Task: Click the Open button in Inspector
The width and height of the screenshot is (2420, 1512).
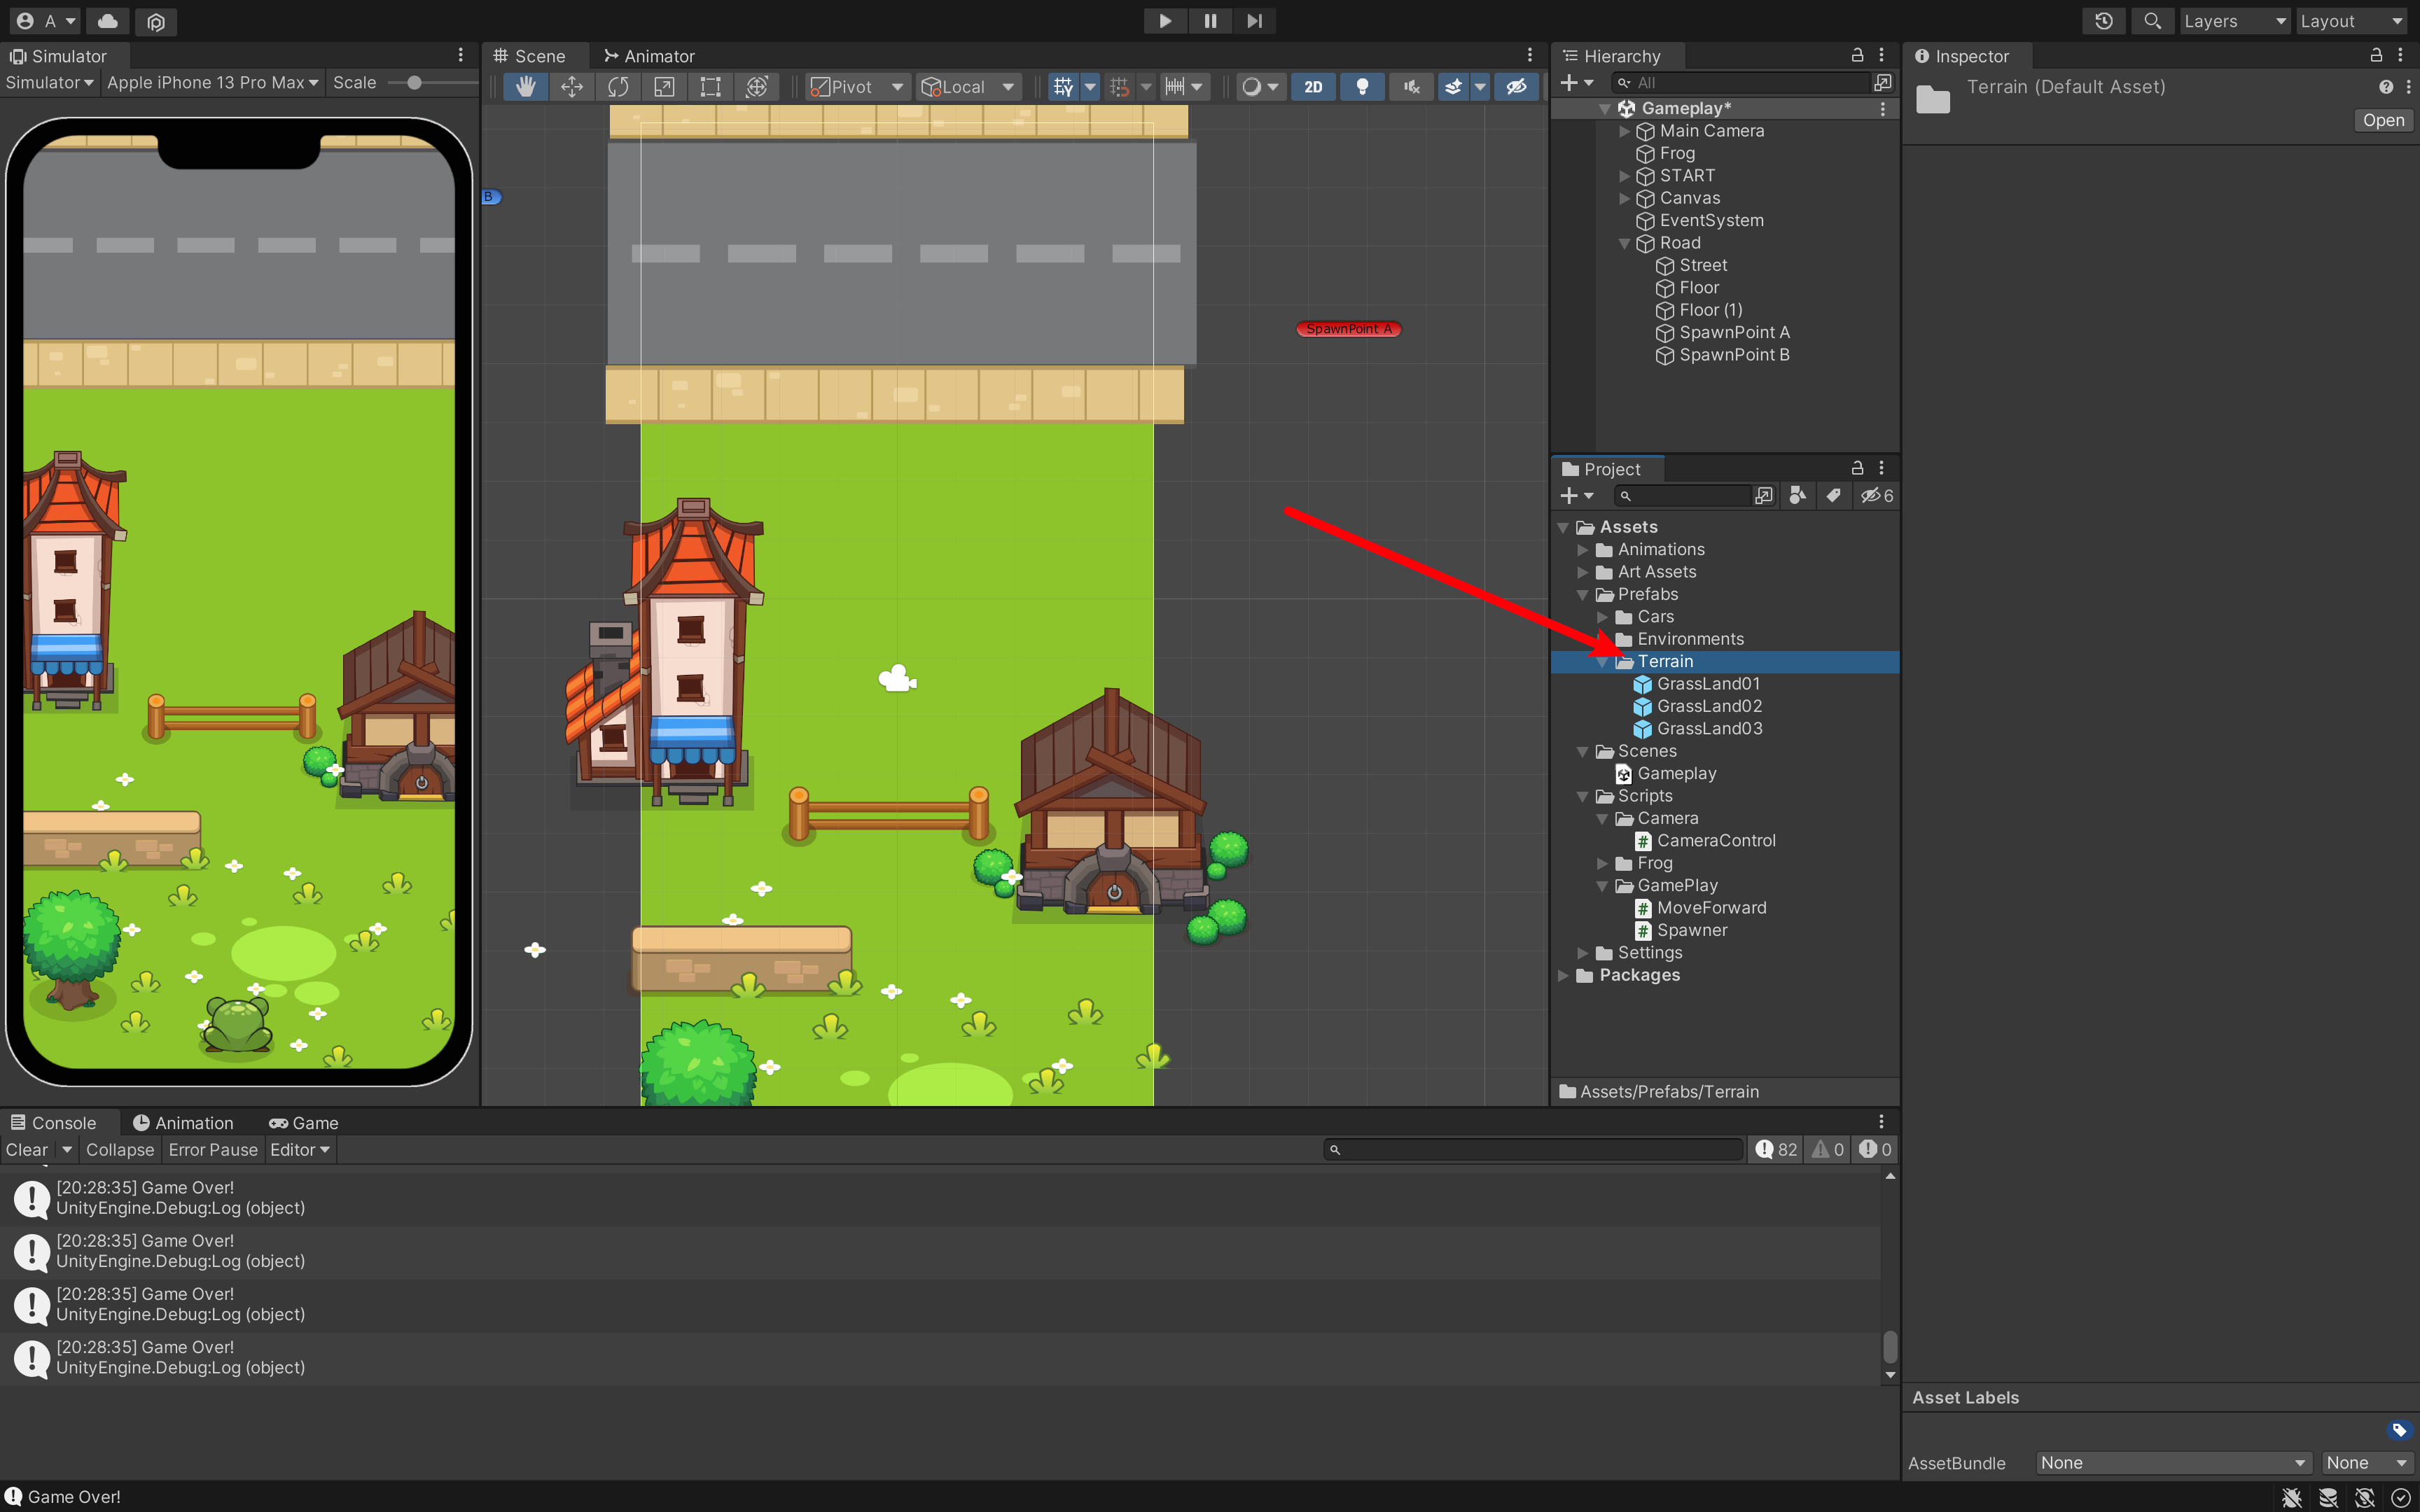Action: click(2383, 120)
